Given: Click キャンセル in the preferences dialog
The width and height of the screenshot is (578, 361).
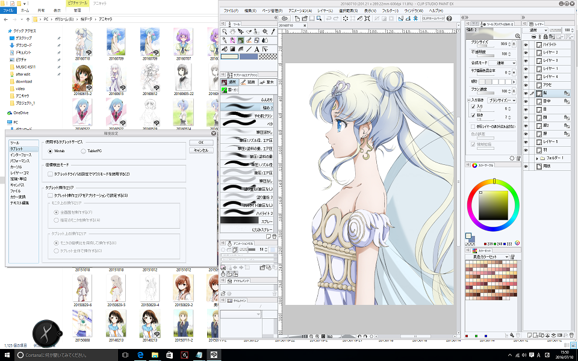Looking at the screenshot, I should coord(200,150).
